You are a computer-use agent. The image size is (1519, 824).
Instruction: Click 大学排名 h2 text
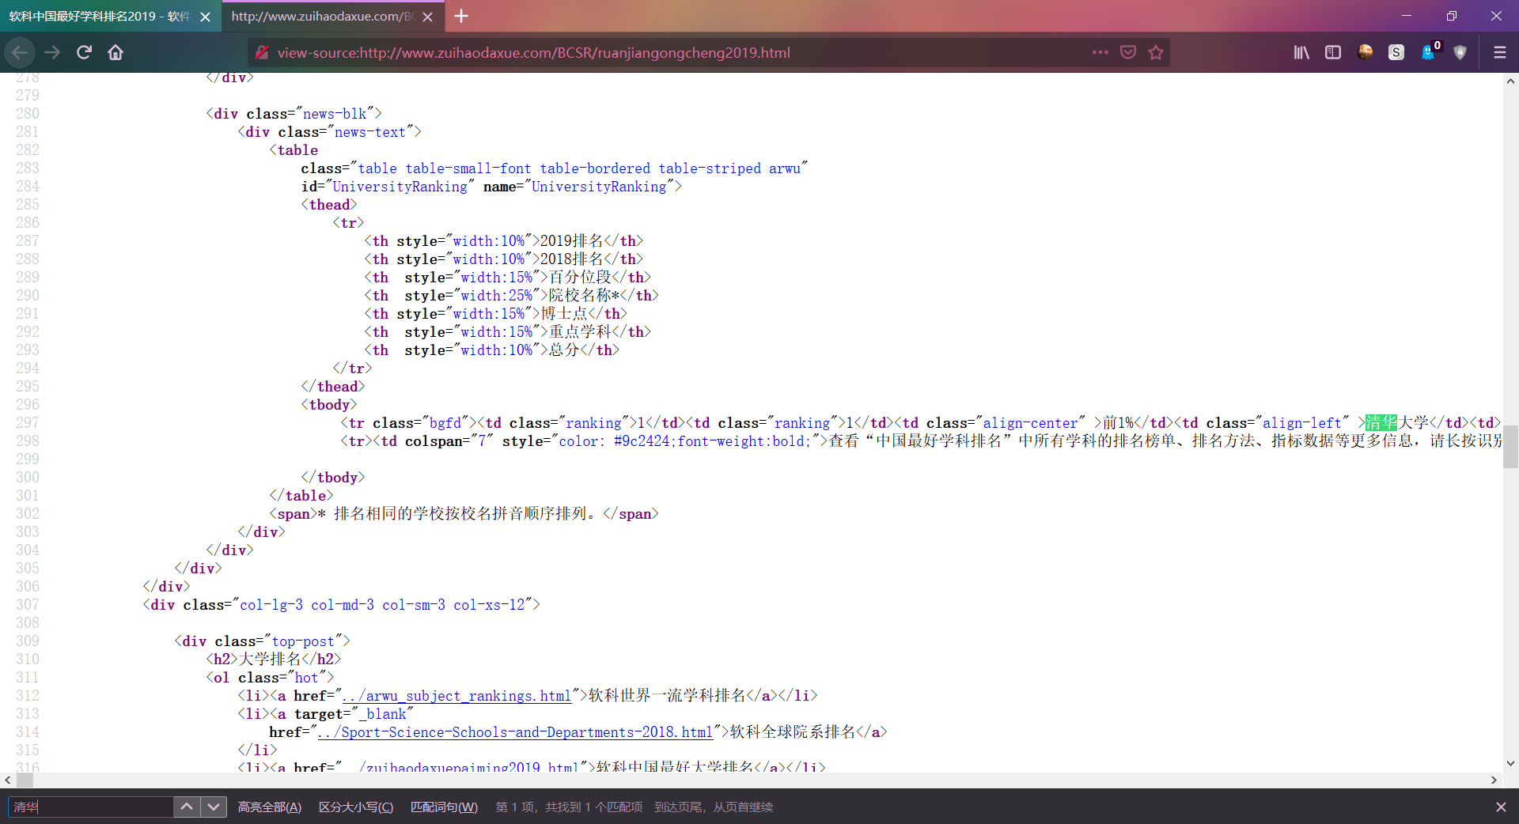tap(270, 660)
